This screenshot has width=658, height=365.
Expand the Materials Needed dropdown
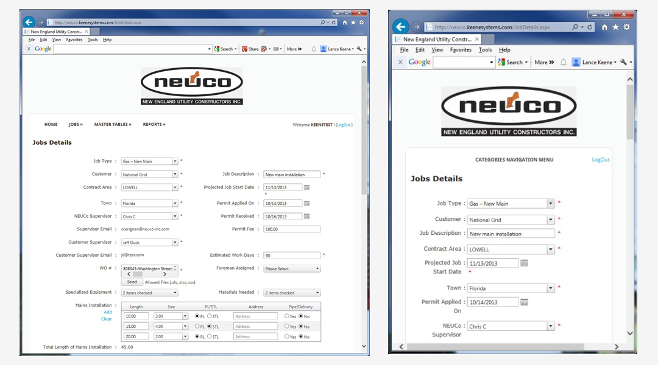pyautogui.click(x=292, y=293)
